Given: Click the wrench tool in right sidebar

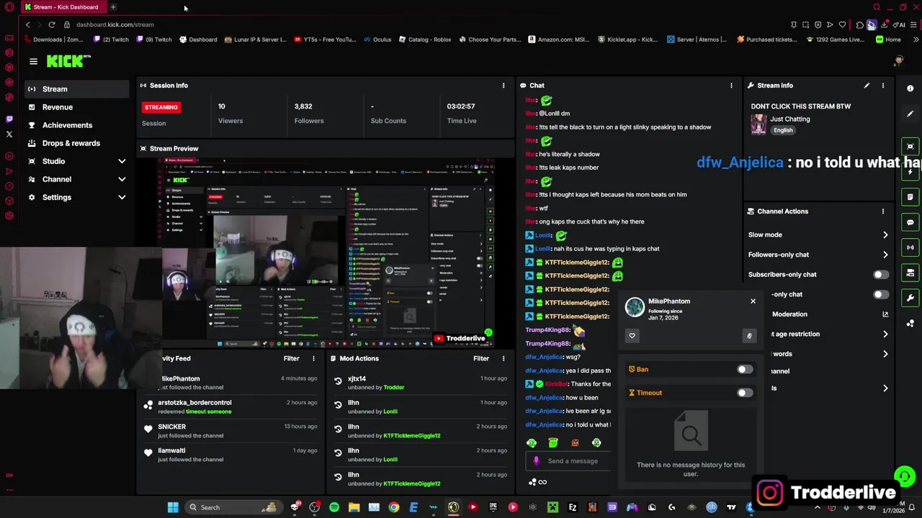Looking at the screenshot, I should click(x=910, y=298).
